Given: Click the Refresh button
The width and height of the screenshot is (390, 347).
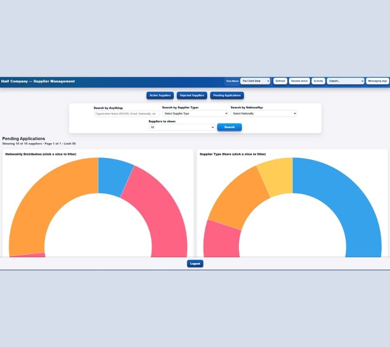Looking at the screenshot, I should pyautogui.click(x=280, y=81).
